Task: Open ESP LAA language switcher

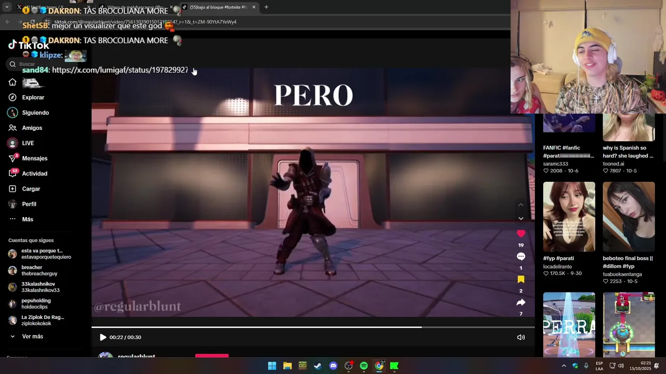Action: click(x=599, y=366)
